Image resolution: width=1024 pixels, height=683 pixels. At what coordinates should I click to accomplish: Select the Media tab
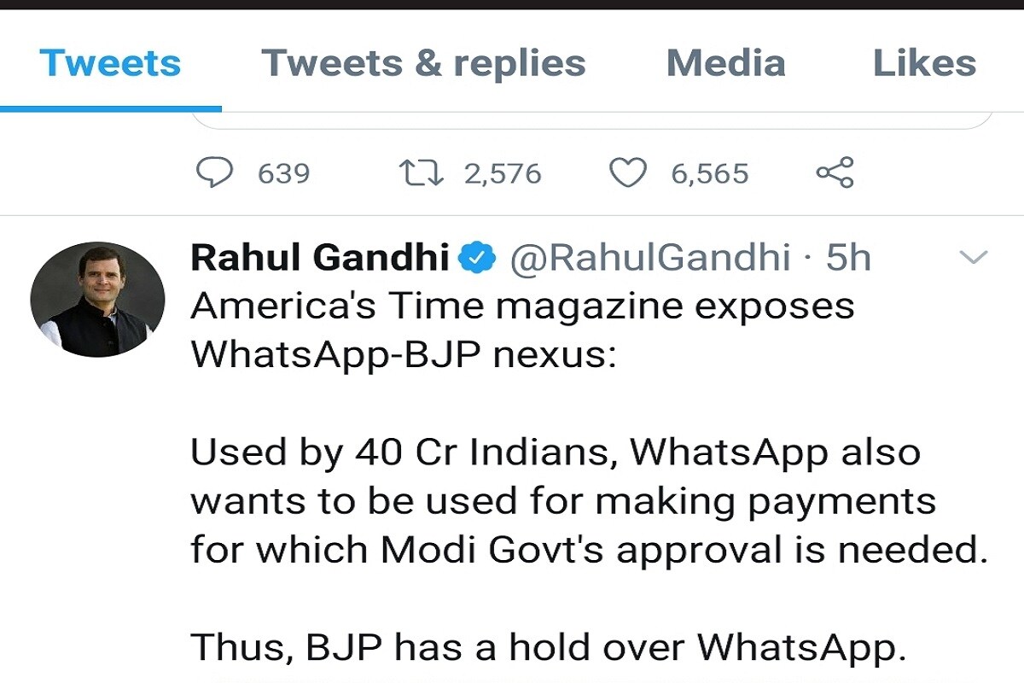pyautogui.click(x=725, y=63)
